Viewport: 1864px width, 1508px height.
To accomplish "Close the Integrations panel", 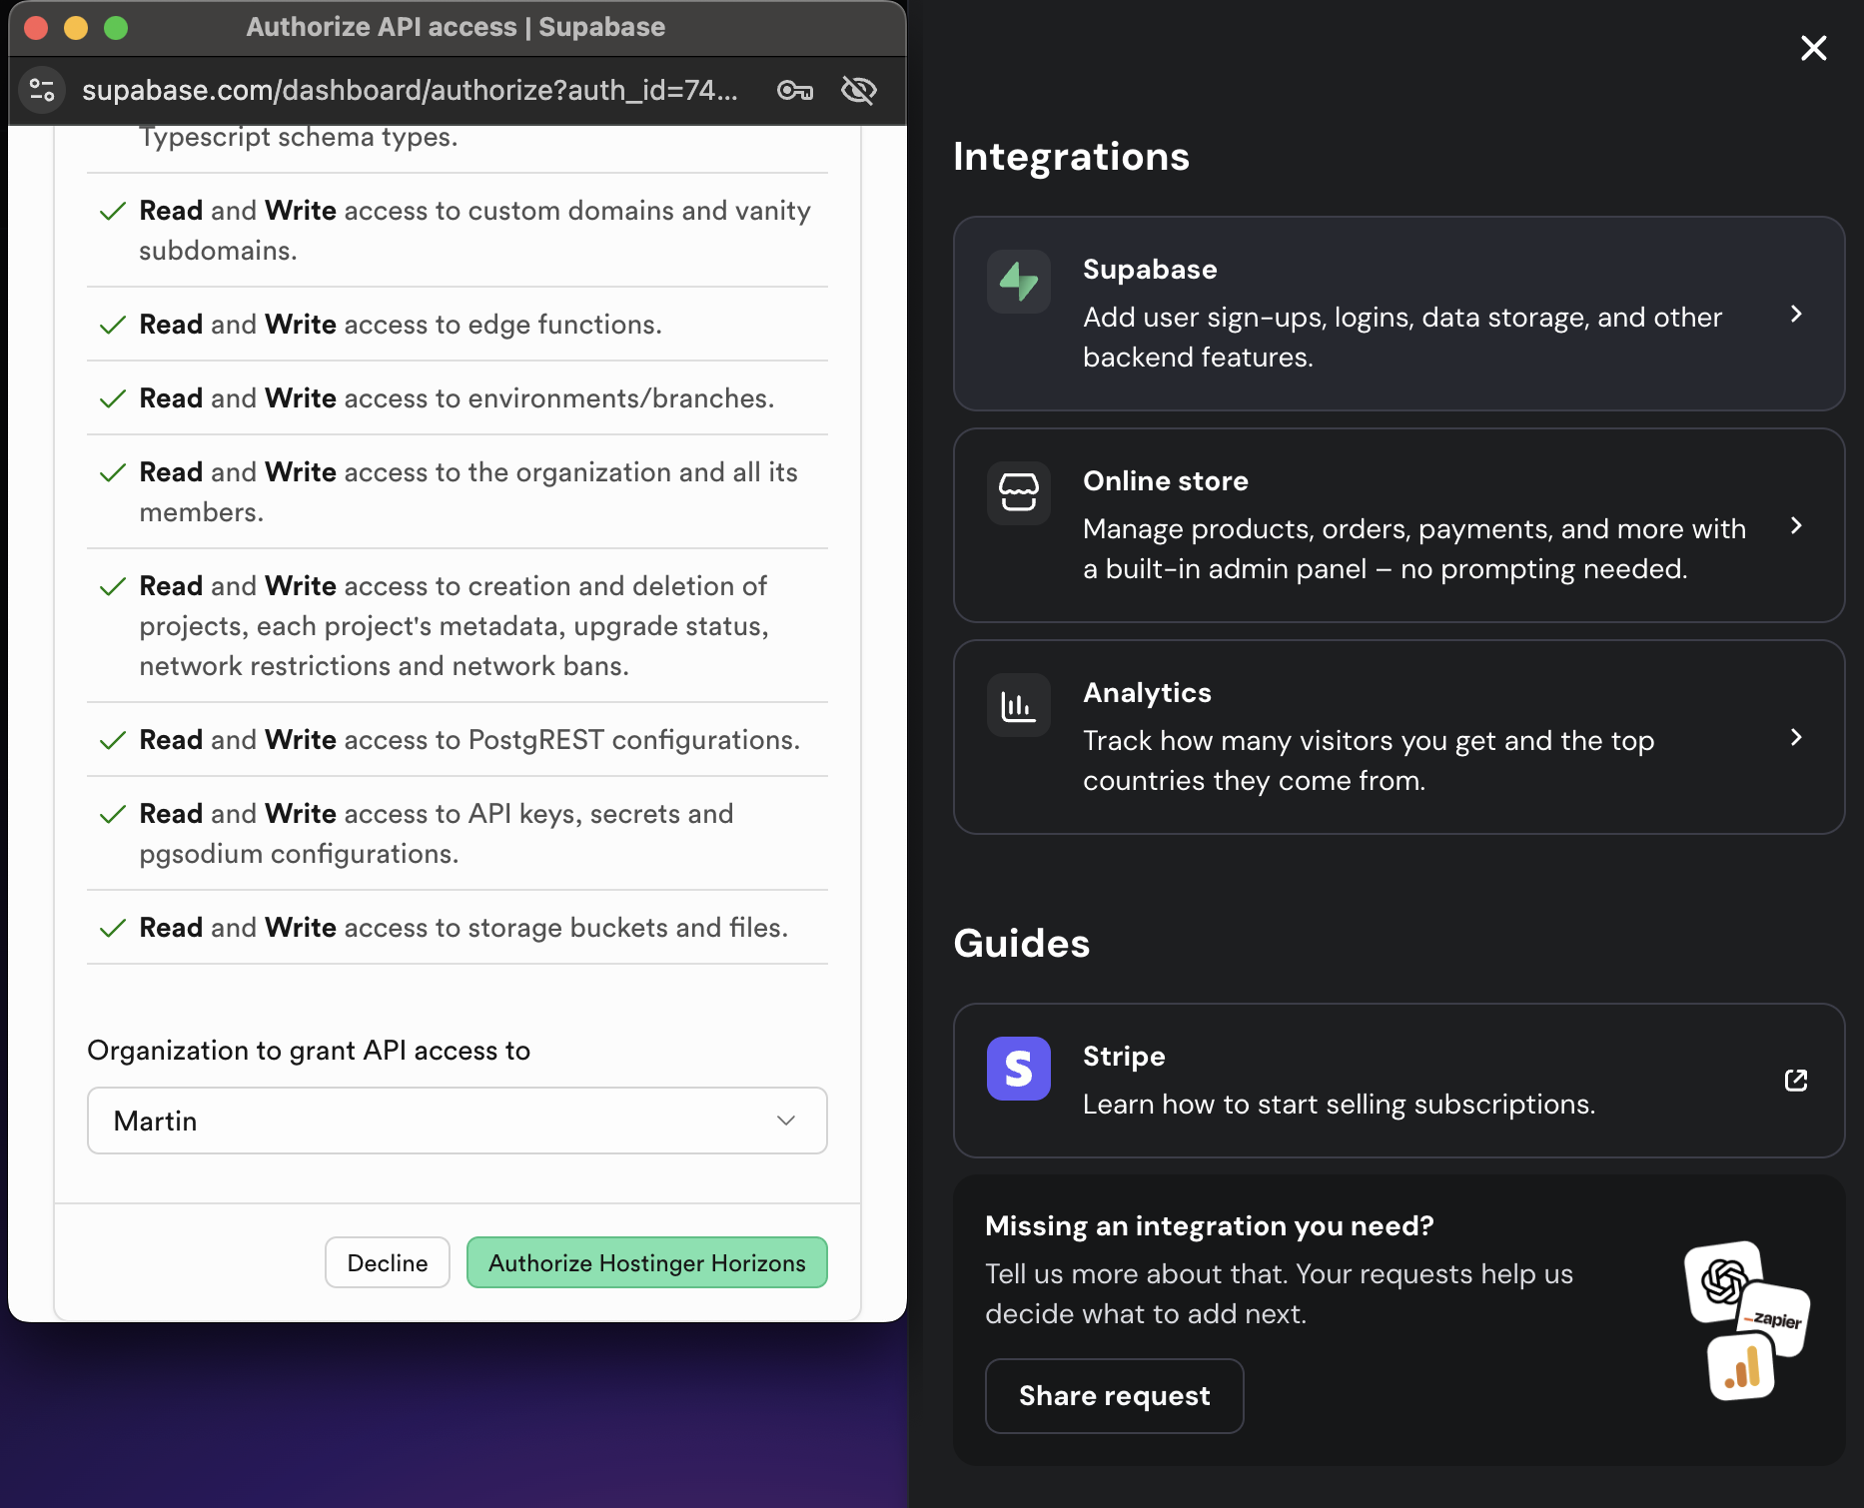I will click(1814, 48).
